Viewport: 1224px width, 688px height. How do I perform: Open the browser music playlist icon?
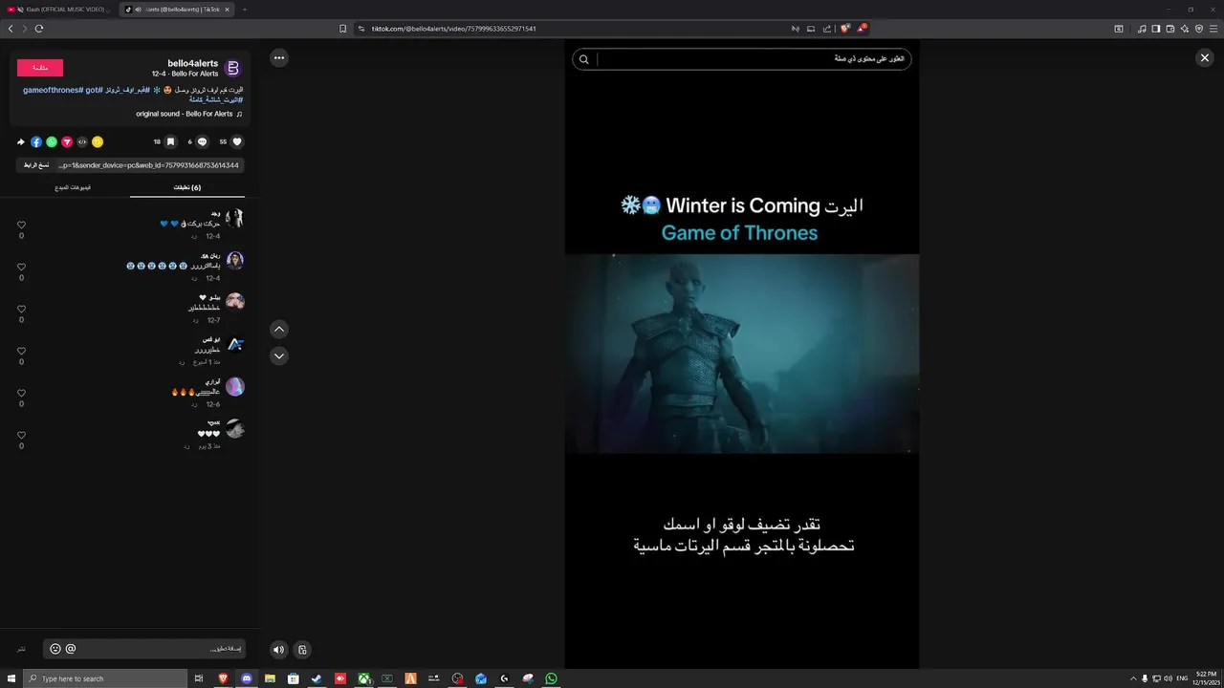click(x=1142, y=29)
